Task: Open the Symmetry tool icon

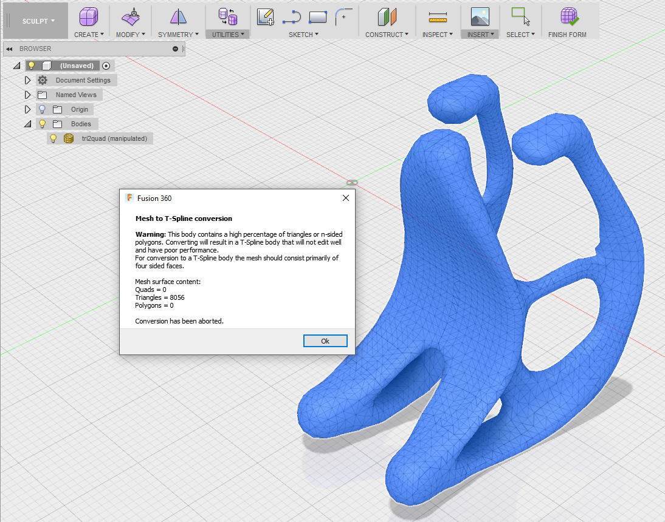Action: click(177, 15)
